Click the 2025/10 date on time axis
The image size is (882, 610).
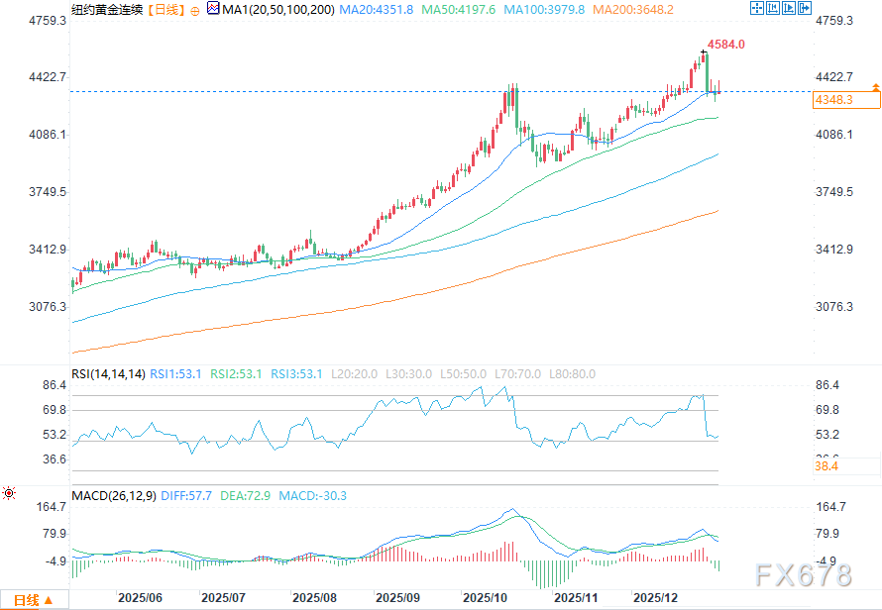[486, 598]
